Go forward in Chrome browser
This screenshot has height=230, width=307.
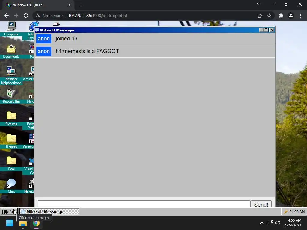[x=16, y=16]
